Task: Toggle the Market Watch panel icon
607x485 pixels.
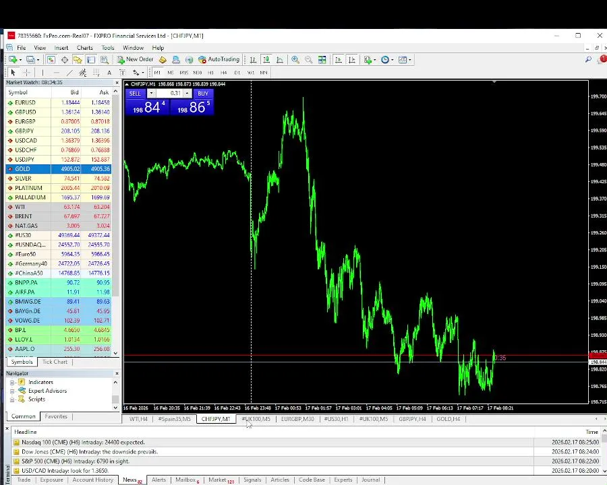Action: pos(51,59)
